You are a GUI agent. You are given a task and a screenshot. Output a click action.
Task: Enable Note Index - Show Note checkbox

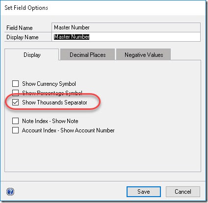(x=15, y=121)
